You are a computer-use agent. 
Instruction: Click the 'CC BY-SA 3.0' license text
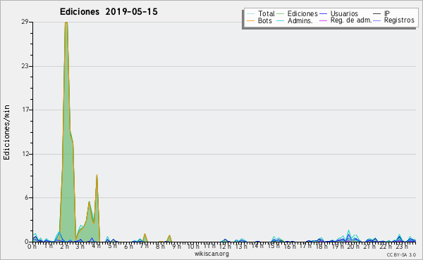pyautogui.click(x=401, y=254)
